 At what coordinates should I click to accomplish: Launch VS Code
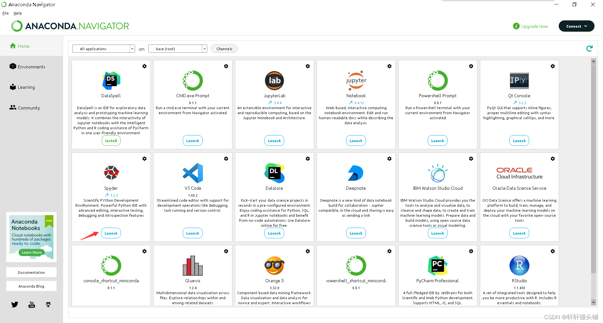point(193,233)
